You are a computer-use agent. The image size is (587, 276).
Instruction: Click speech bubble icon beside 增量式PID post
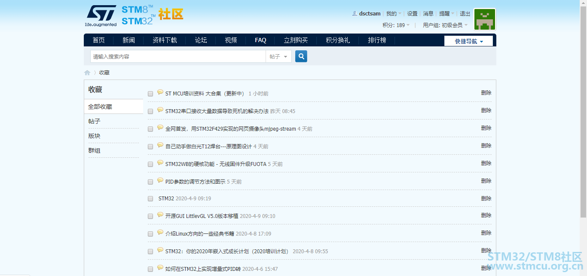(x=160, y=267)
